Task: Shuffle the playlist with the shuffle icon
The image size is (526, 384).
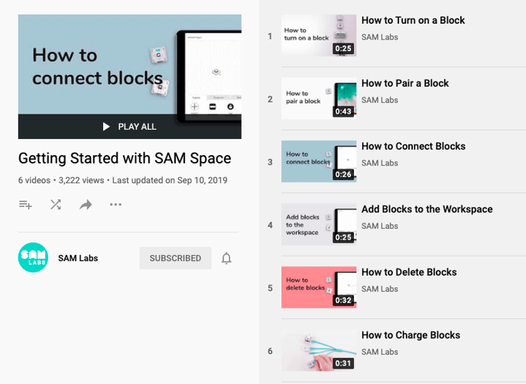Action: [x=56, y=205]
